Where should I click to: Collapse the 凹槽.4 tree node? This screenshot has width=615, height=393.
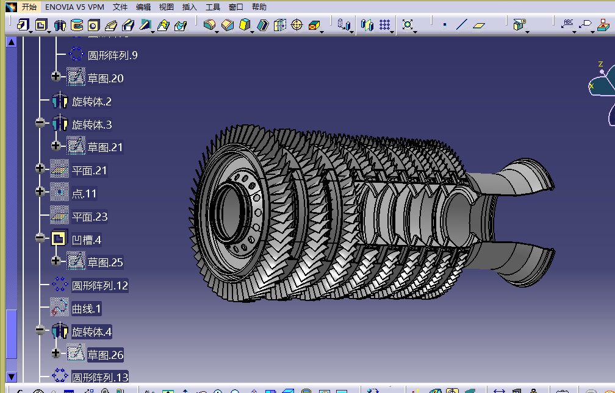(x=40, y=238)
